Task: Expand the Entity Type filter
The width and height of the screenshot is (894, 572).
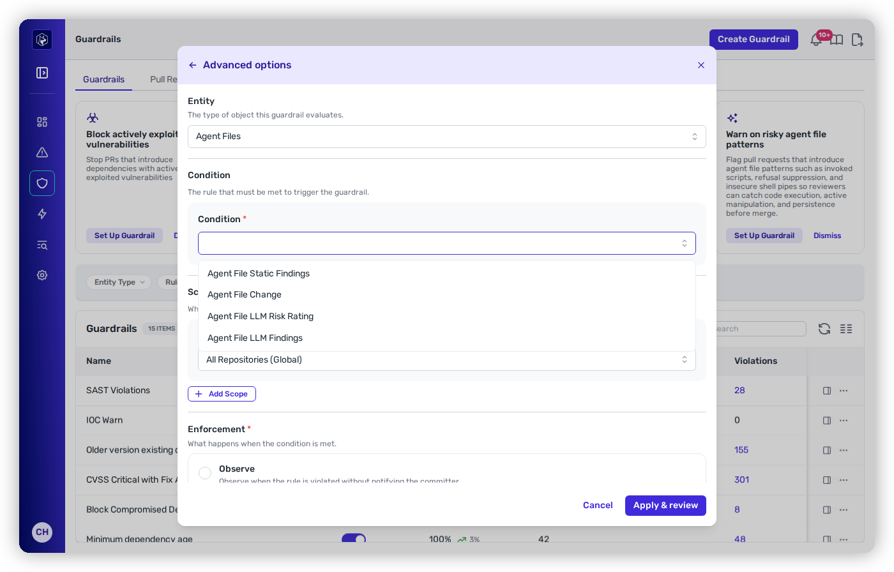Action: [119, 282]
